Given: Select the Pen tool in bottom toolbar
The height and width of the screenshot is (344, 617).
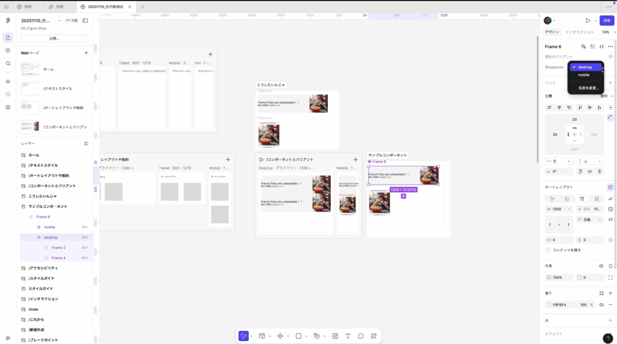Looking at the screenshot, I should tap(317, 336).
